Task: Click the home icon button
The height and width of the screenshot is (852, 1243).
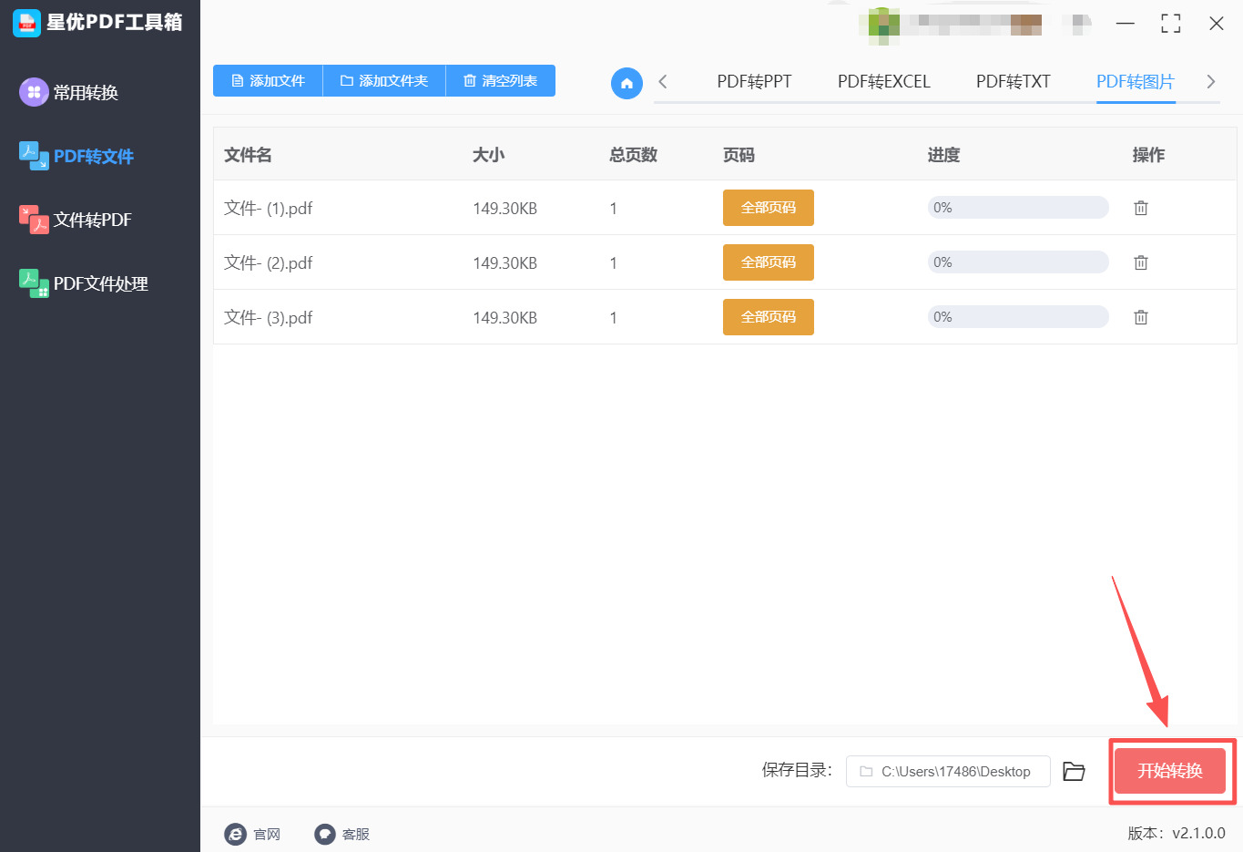Action: tap(627, 83)
